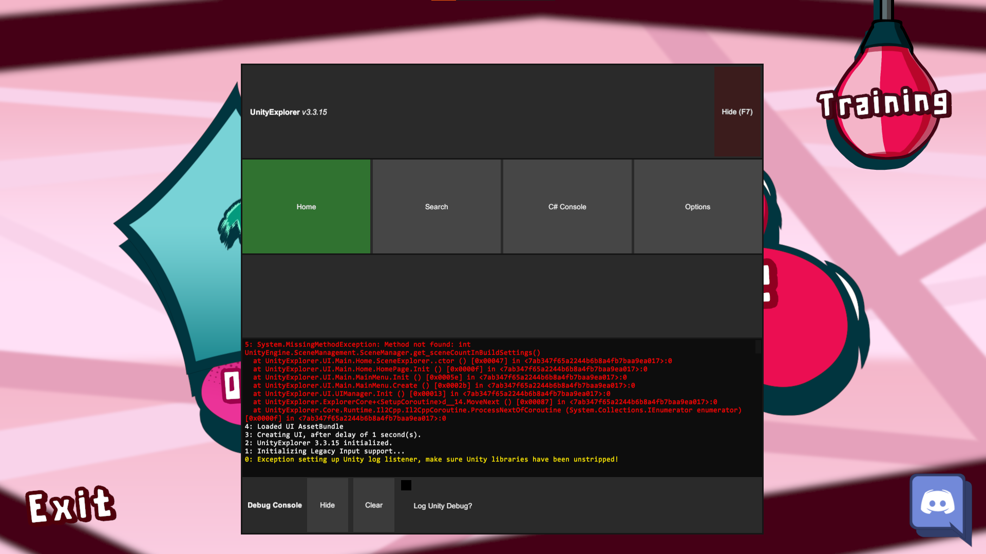Viewport: 986px width, 554px height.
Task: Open the C# Console tab
Action: [567, 206]
